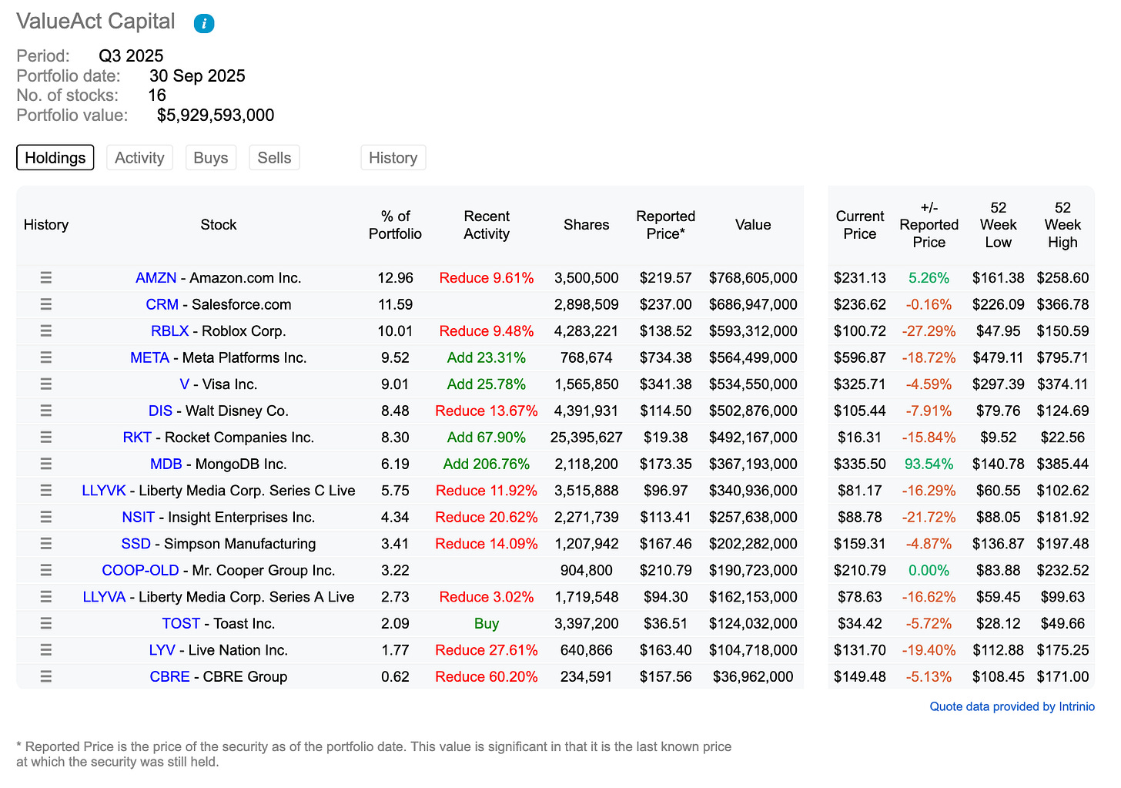1121x788 pixels.
Task: Open history icon for LLYVA row
Action: [46, 597]
